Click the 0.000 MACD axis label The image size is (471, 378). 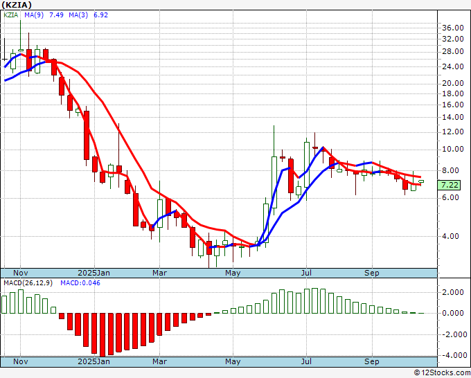click(453, 313)
